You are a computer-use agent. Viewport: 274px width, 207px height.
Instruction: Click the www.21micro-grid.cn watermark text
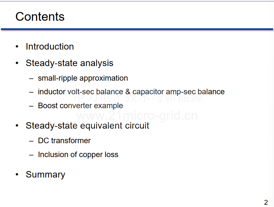coord(137,116)
